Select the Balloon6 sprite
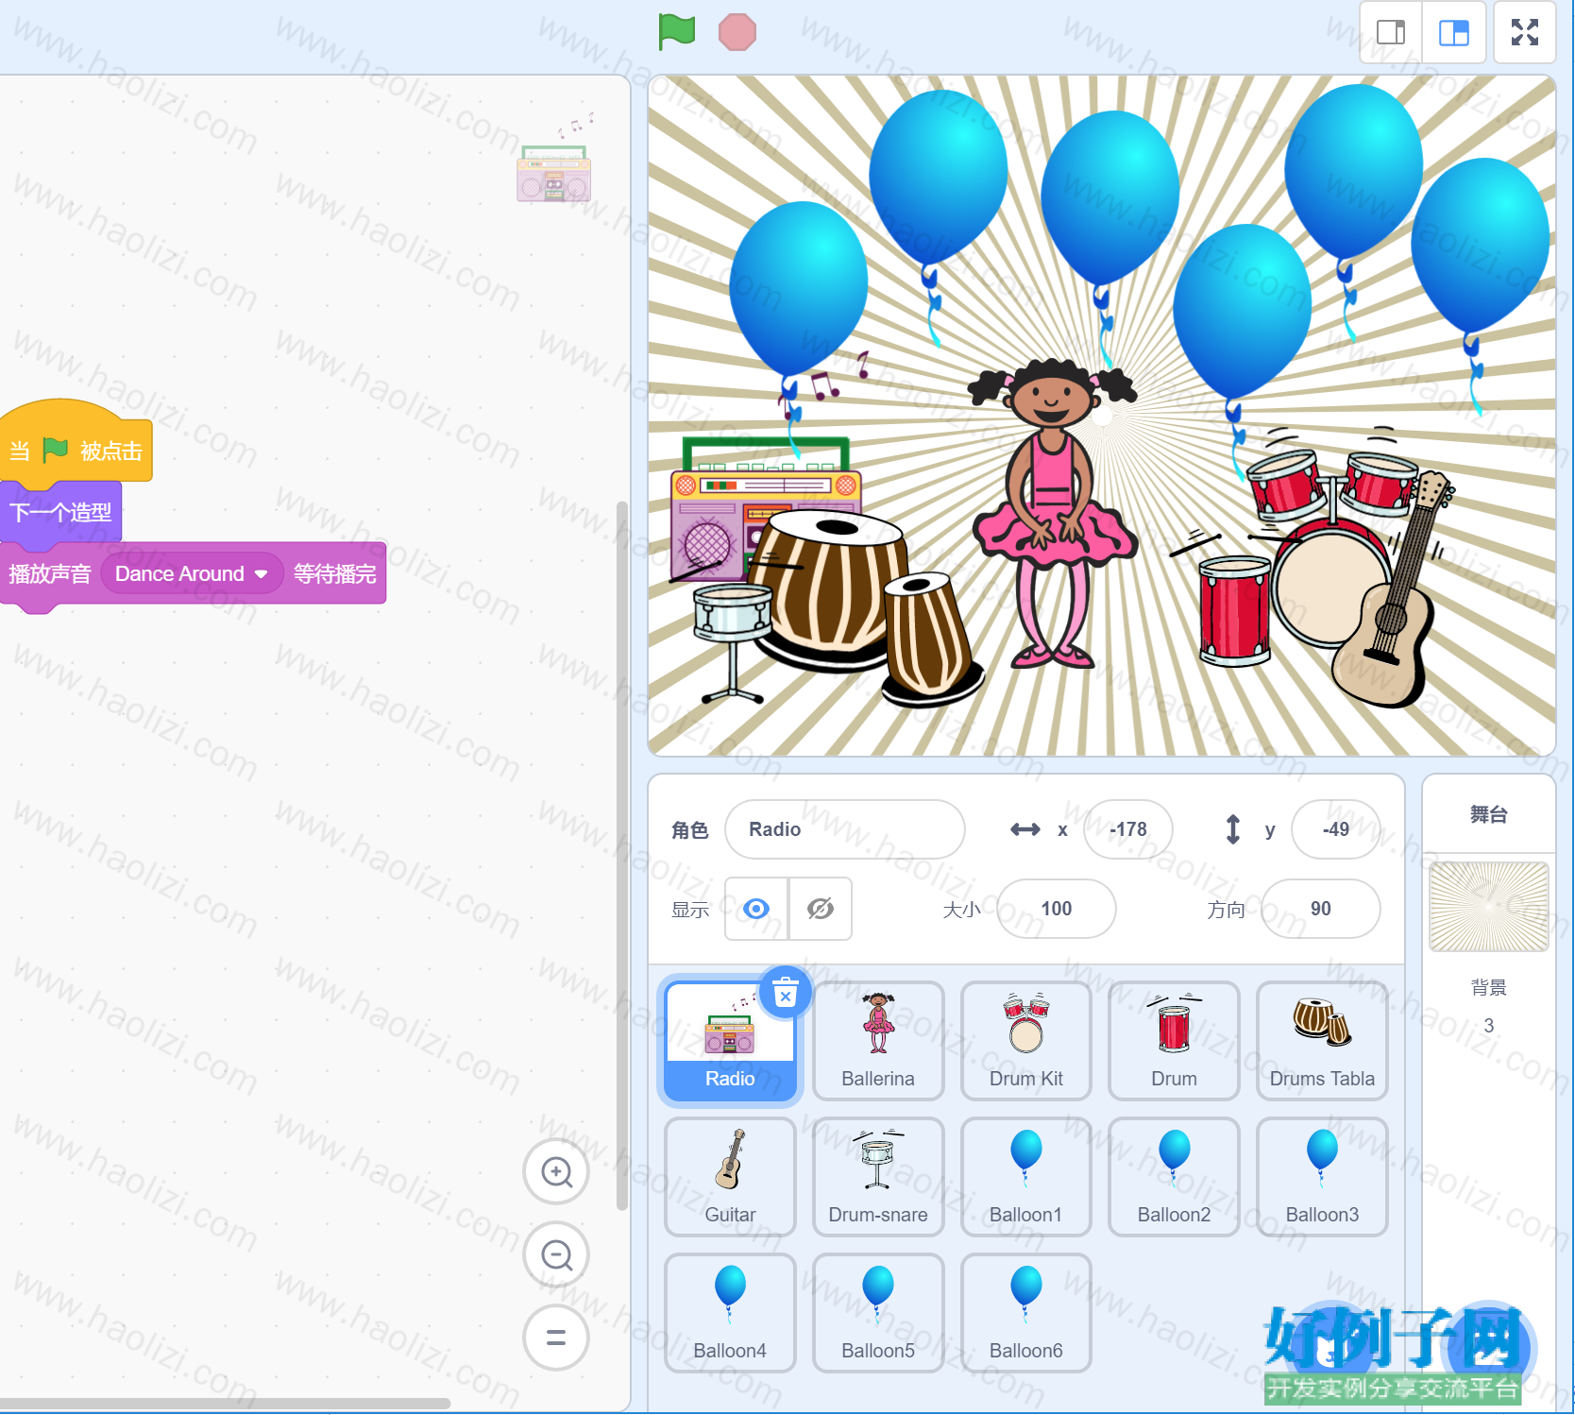 tap(1026, 1313)
